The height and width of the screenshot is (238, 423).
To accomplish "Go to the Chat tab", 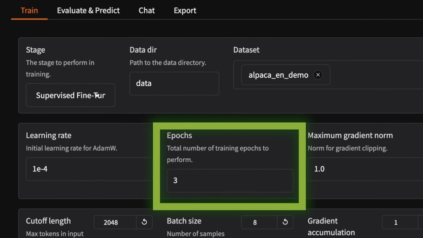I will click(146, 10).
